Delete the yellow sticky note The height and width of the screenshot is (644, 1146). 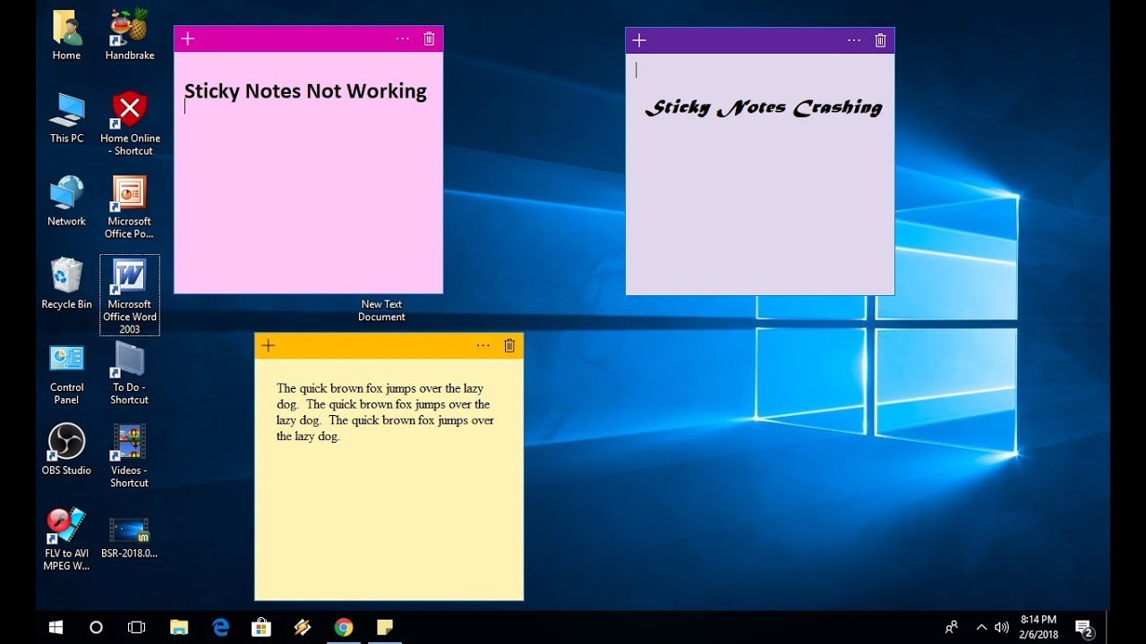(x=509, y=345)
